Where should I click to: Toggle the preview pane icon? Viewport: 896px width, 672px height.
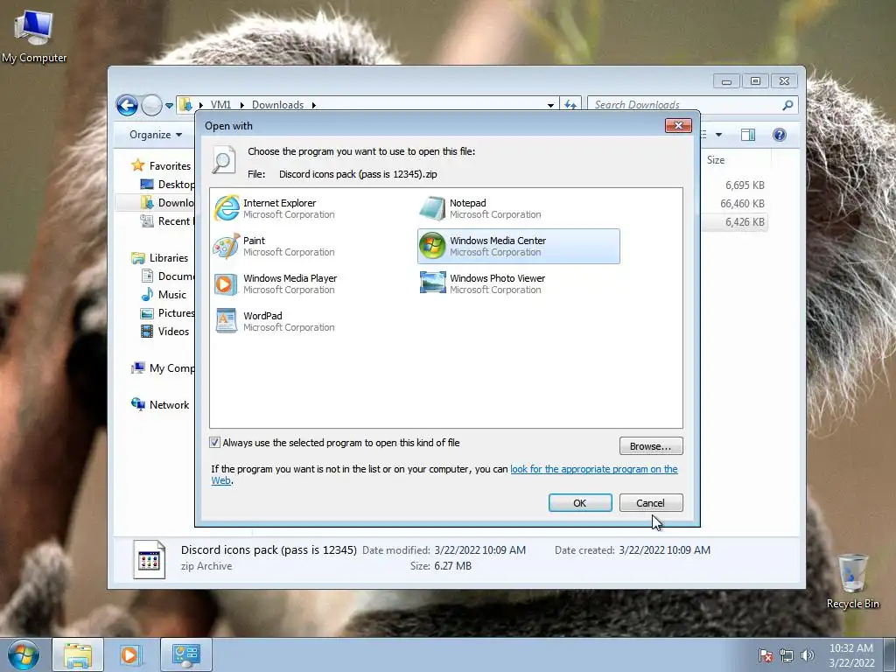click(x=747, y=135)
